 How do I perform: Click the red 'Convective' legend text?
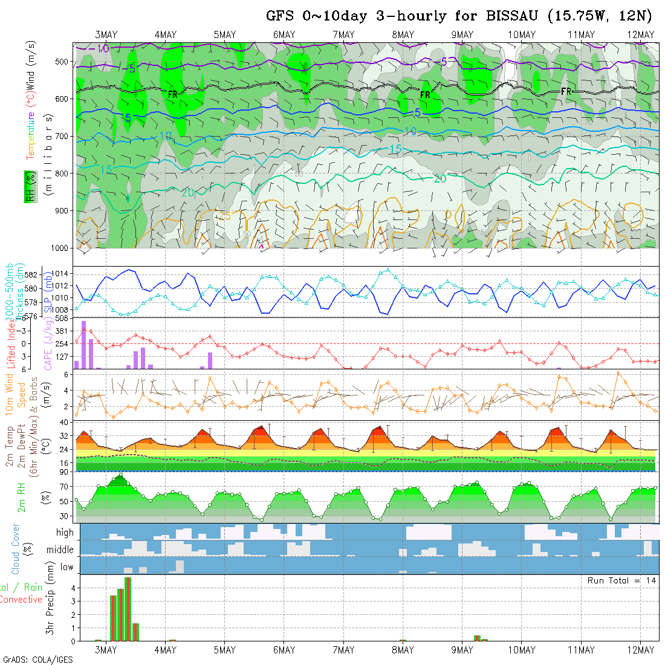tap(21, 600)
